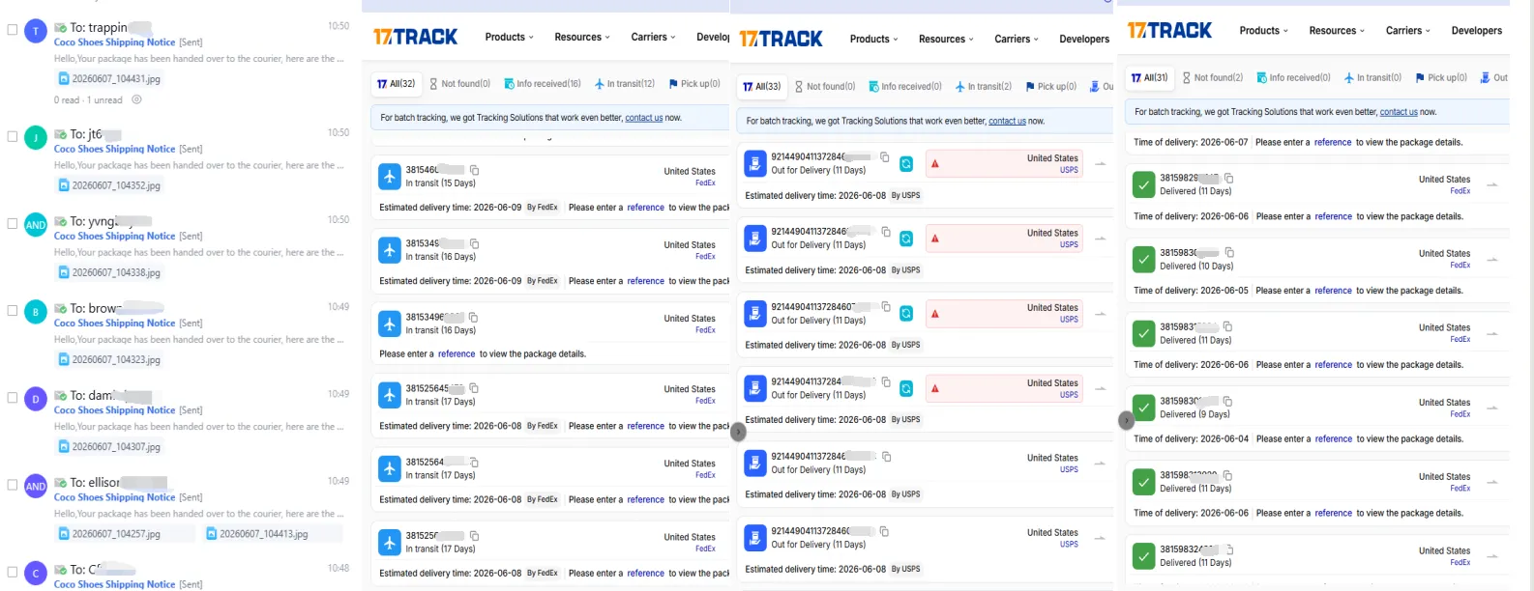
Task: Copy tracking number of Delivered (9 Days) package
Action: point(1227,401)
